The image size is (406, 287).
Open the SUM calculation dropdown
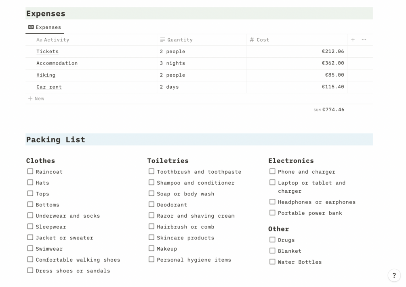(329, 110)
